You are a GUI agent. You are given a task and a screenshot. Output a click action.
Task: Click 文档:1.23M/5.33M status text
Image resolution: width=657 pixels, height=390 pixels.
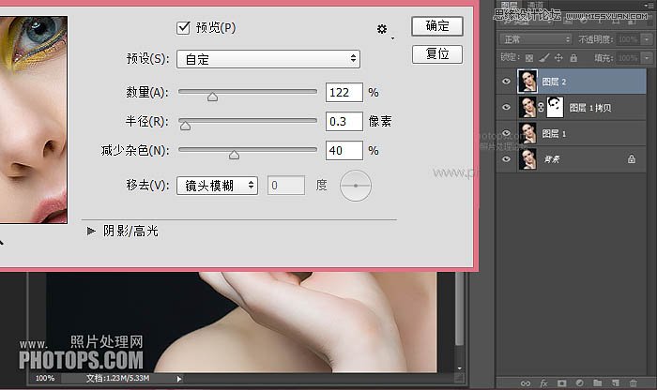point(117,379)
